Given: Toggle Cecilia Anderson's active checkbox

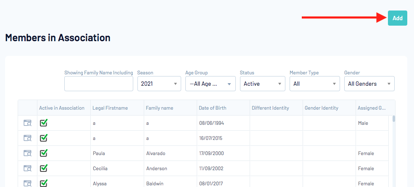Looking at the screenshot, I should (44, 168).
